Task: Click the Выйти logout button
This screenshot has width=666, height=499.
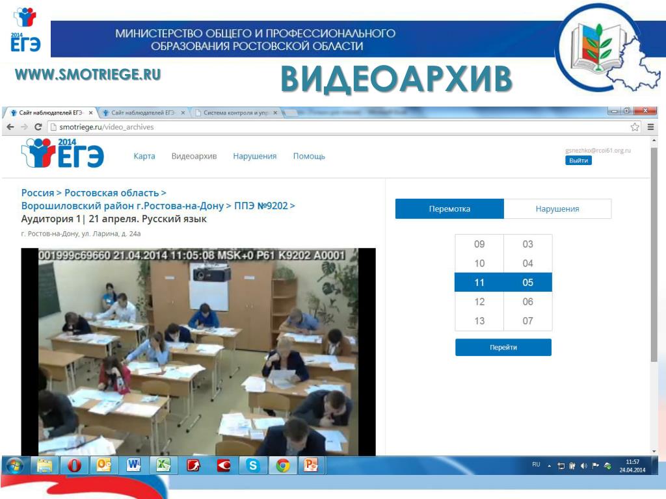Action: coord(578,160)
